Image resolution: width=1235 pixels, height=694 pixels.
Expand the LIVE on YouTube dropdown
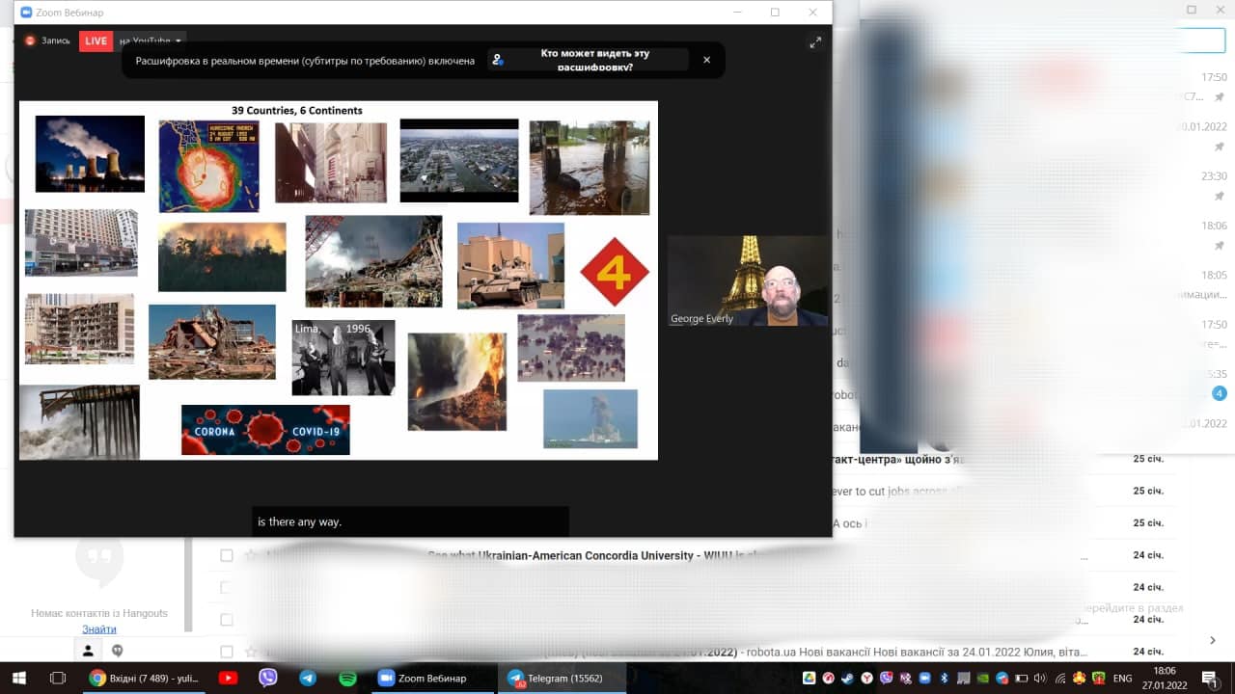click(x=178, y=41)
